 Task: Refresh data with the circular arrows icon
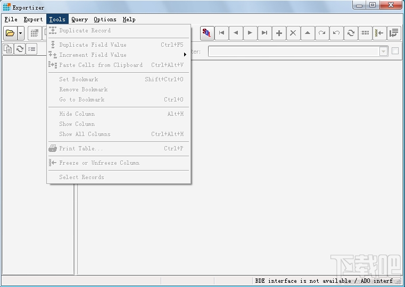(351, 33)
